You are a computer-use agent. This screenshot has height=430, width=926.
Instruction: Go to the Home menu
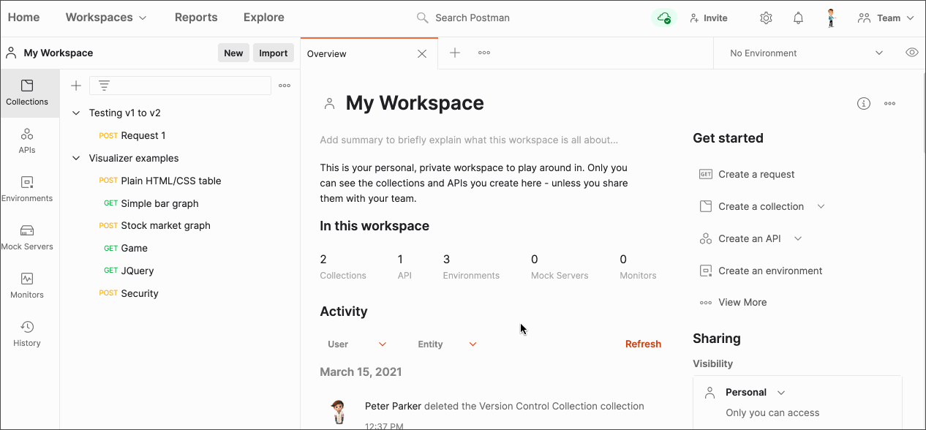pyautogui.click(x=23, y=18)
